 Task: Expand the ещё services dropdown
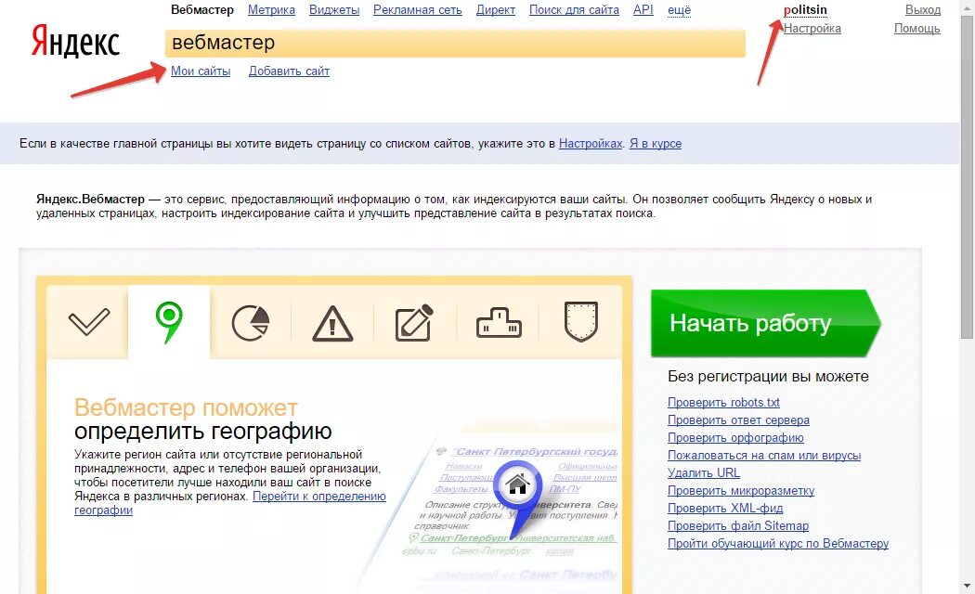tap(679, 10)
